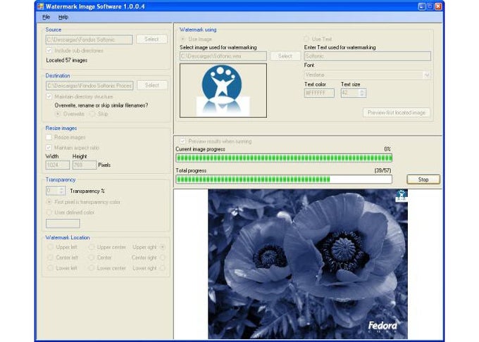The image size is (479, 342).
Task: Choose Center left watermark location
Action: pos(51,258)
